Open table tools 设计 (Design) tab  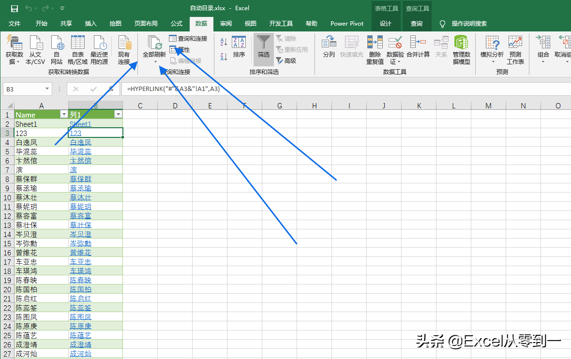(386, 24)
